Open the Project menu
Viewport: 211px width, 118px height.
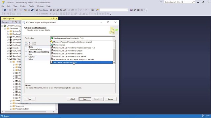pyautogui.click(x=23, y=6)
